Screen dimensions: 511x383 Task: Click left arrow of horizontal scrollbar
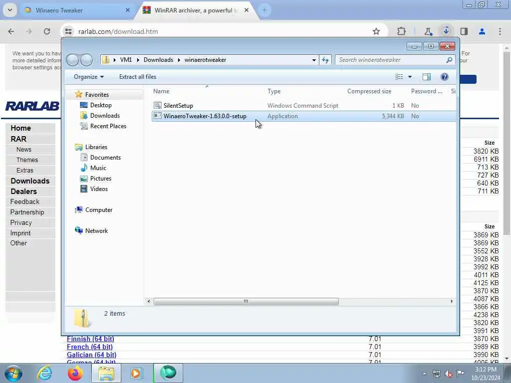(x=149, y=302)
